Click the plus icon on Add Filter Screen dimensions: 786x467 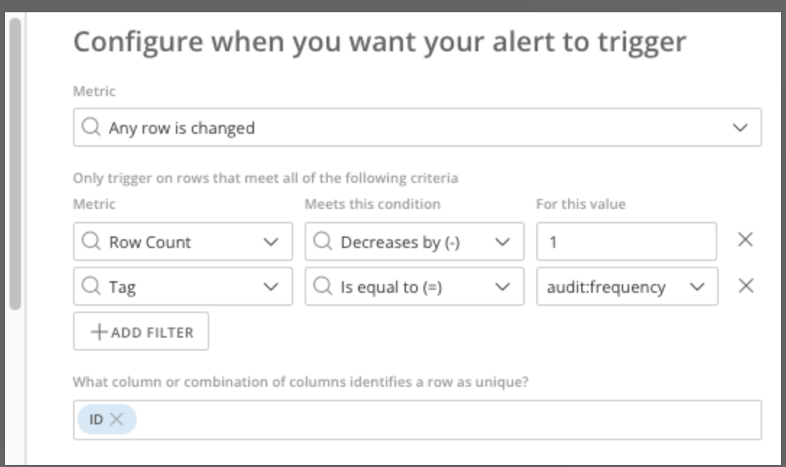coord(99,332)
